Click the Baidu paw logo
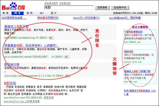The width and height of the screenshot is (159, 106). pyautogui.click(x=13, y=6)
